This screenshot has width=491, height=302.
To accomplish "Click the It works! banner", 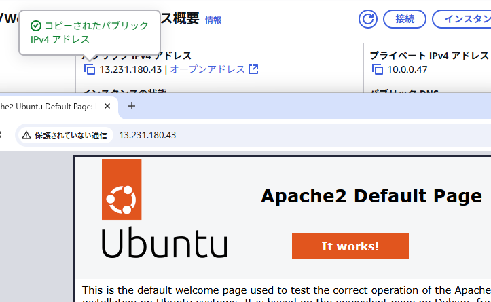I will [350, 246].
